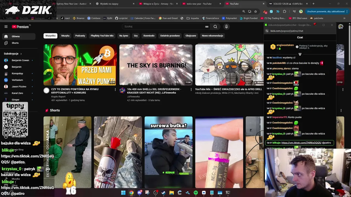Start voice search with the microphone icon

click(226, 27)
